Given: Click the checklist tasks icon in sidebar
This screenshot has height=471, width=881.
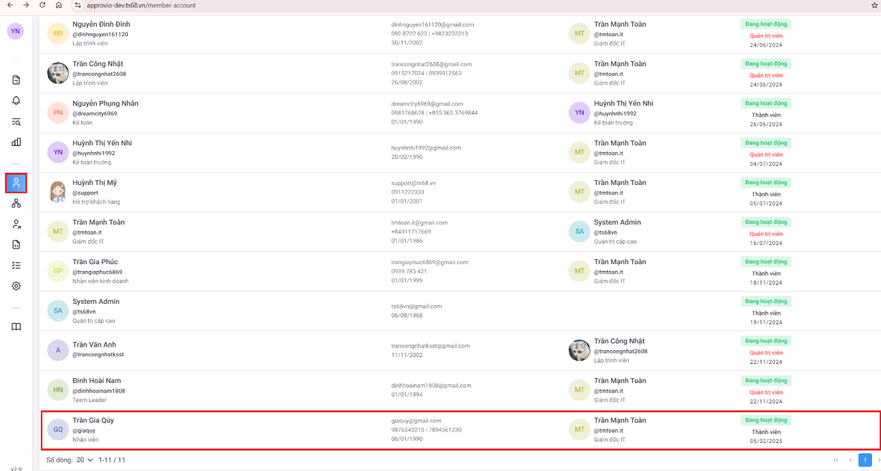Looking at the screenshot, I should 16,265.
